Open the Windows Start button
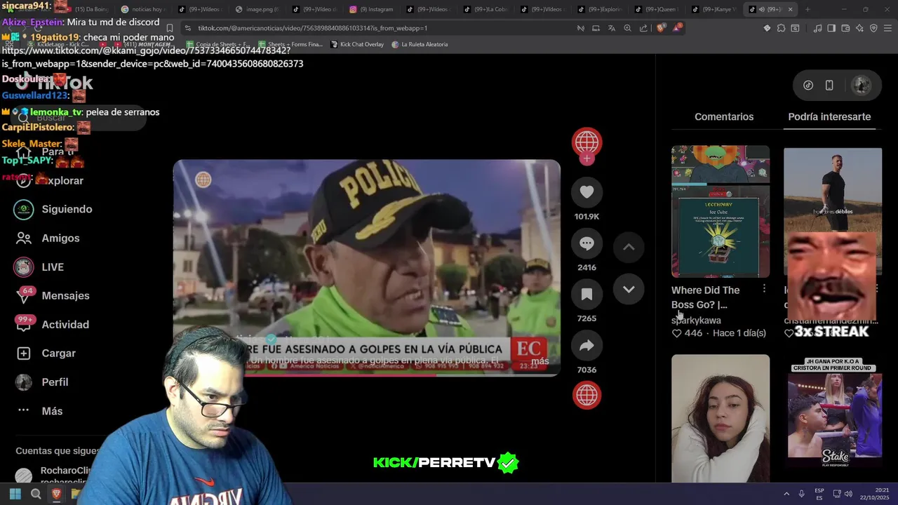Viewport: 898px width, 505px height. (15, 494)
